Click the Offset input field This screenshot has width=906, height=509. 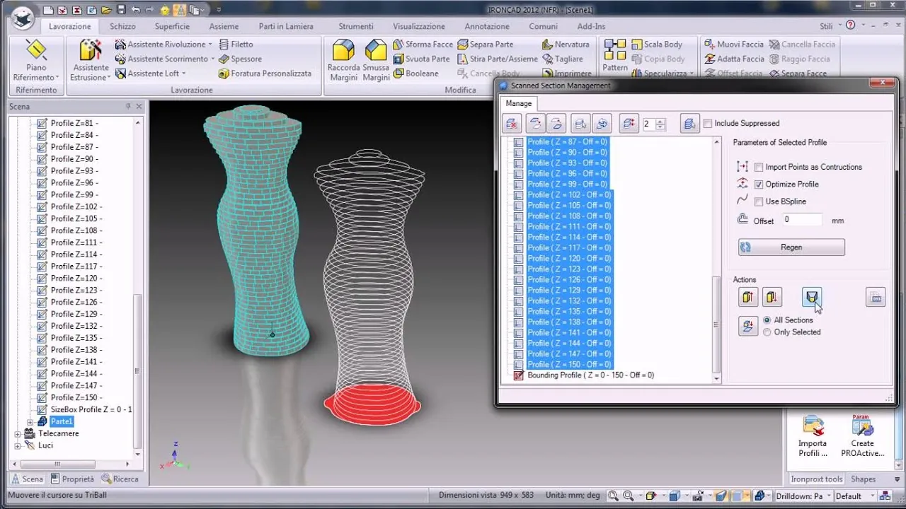(x=802, y=220)
